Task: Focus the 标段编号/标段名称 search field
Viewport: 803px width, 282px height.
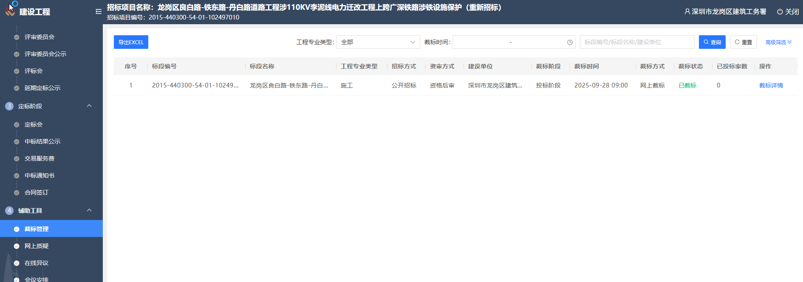Action: [x=636, y=42]
